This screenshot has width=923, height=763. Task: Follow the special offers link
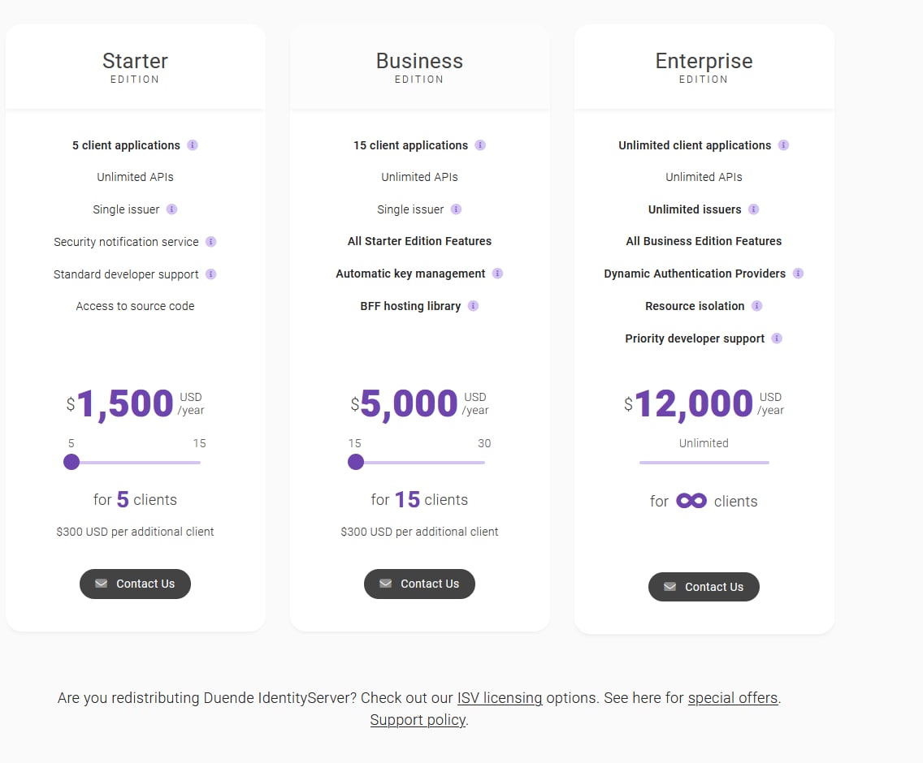[x=733, y=698]
